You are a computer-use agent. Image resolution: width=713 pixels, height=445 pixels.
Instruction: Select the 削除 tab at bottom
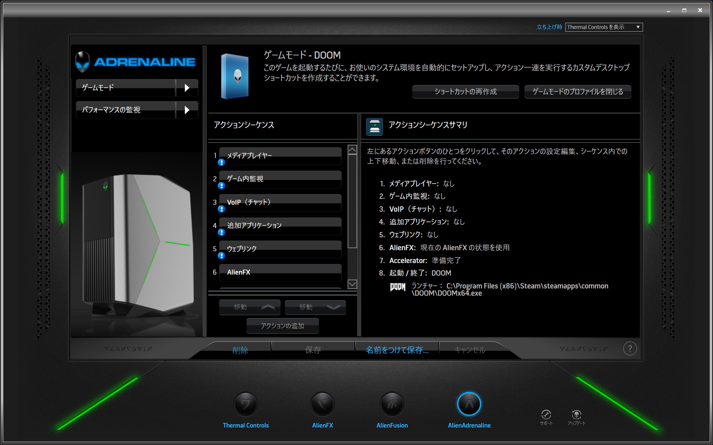pyautogui.click(x=240, y=350)
